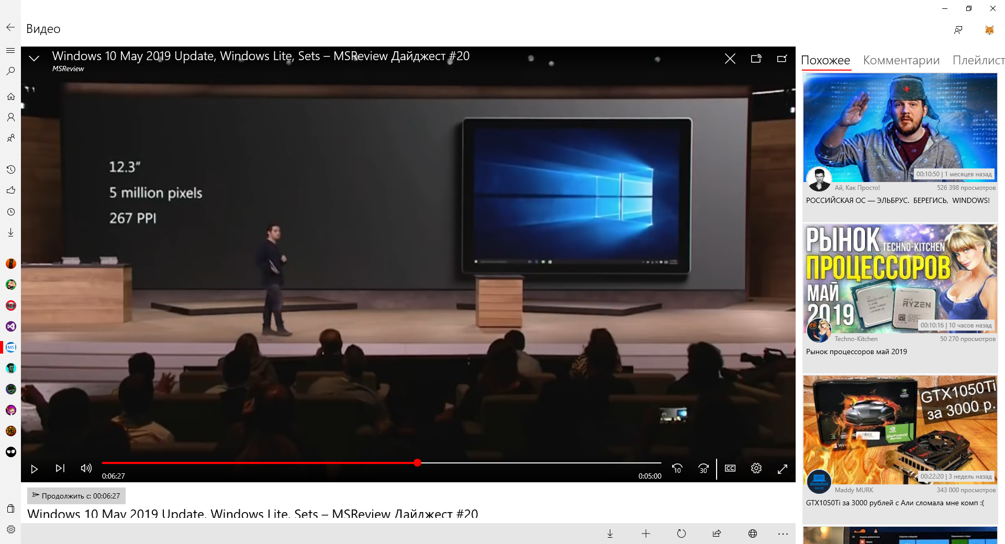Image resolution: width=1005 pixels, height=544 pixels.
Task: Click the Продолжить с: 00:06:27 button
Action: (x=76, y=496)
